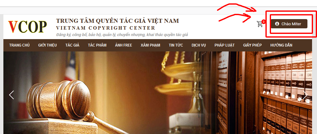
Task: Open the Chào Miter account button
Action: pos(289,24)
